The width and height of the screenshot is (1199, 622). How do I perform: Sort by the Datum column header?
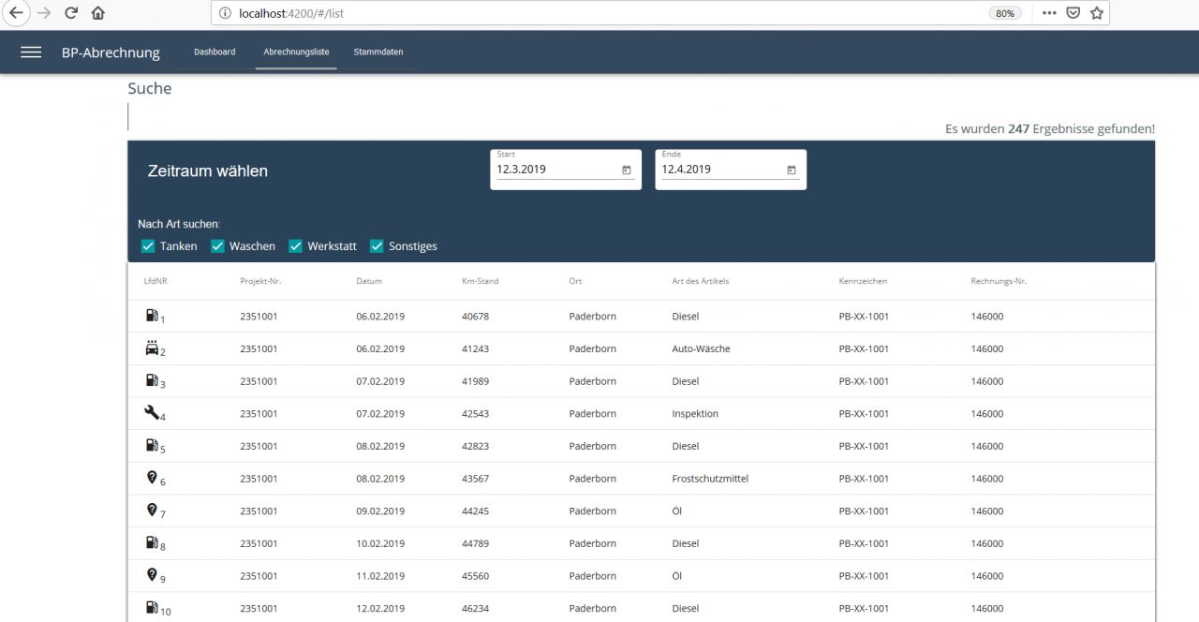(369, 281)
